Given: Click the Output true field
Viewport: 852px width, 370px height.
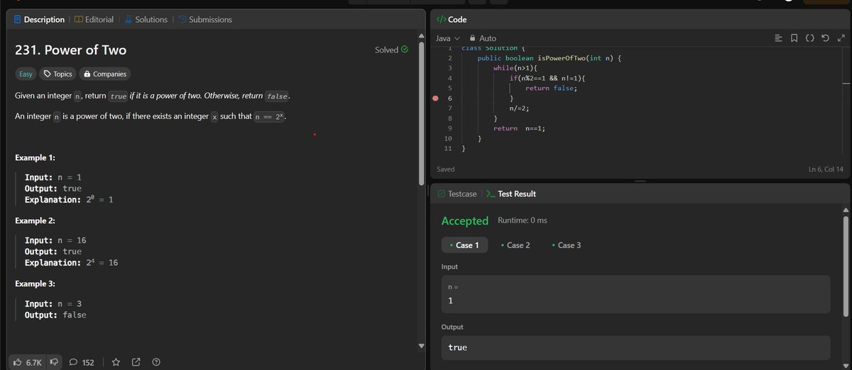Looking at the screenshot, I should (635, 347).
